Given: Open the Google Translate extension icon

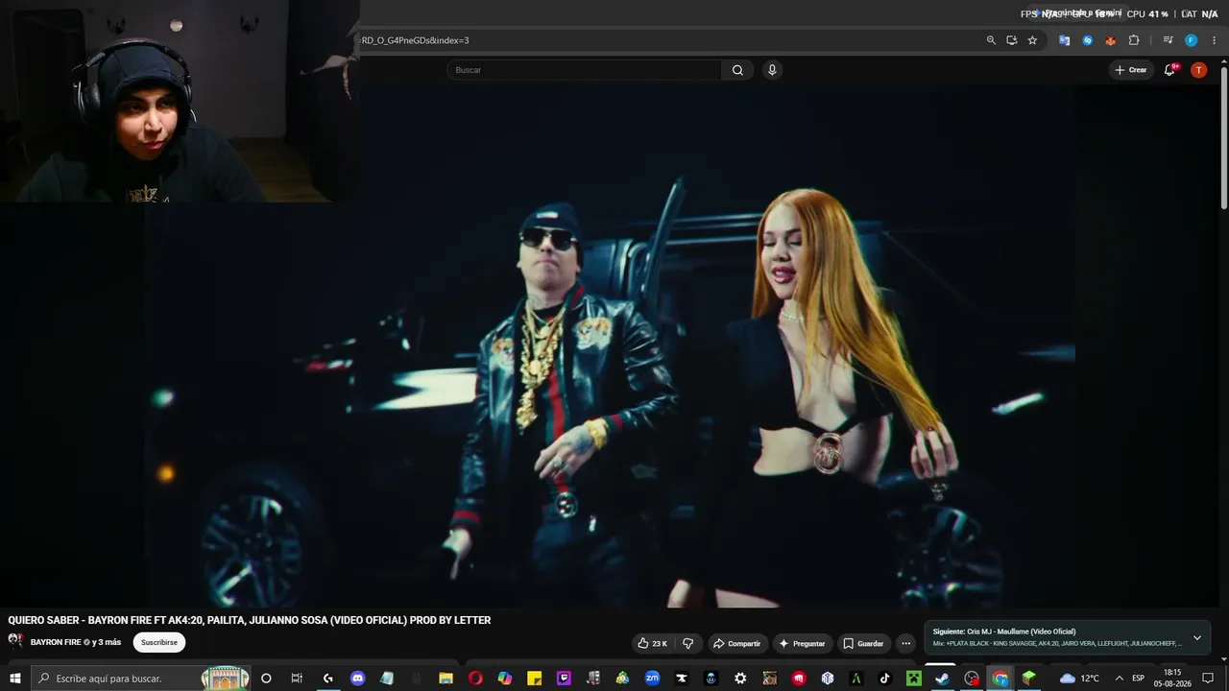Looking at the screenshot, I should (1064, 40).
